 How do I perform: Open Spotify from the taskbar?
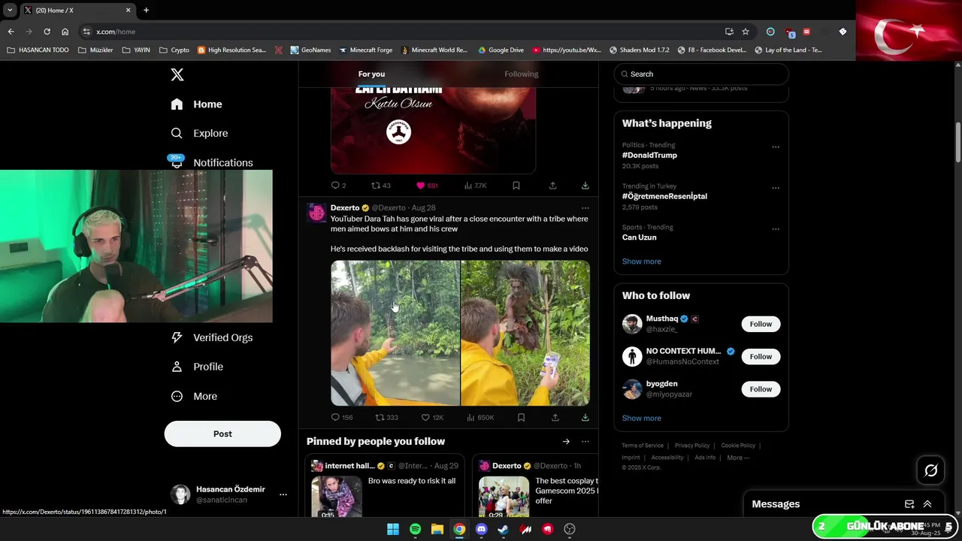point(415,529)
